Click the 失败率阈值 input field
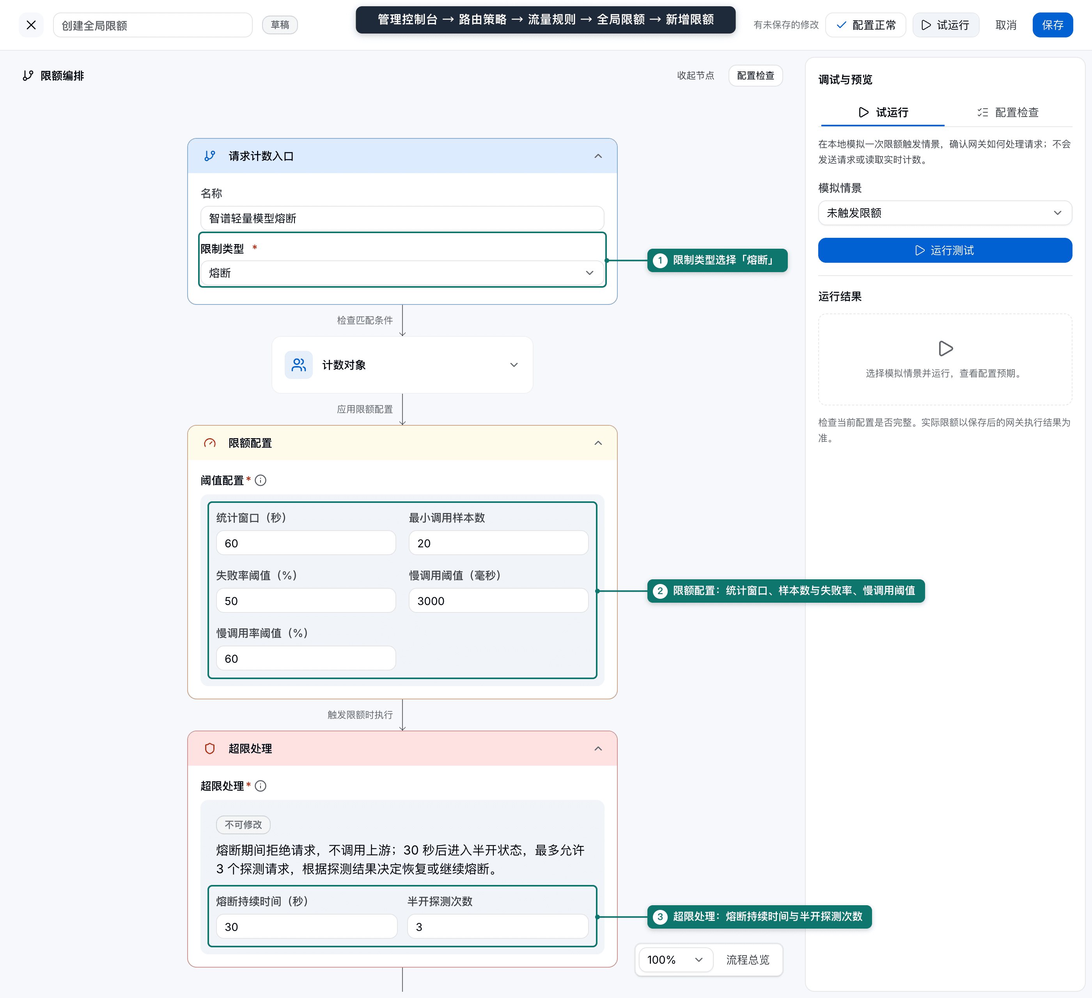The height and width of the screenshot is (998, 1092). pos(306,600)
